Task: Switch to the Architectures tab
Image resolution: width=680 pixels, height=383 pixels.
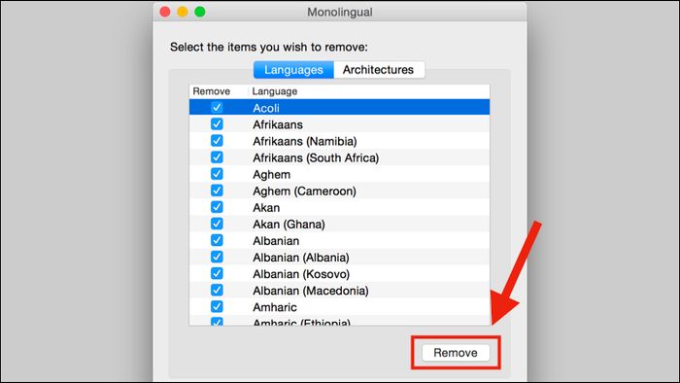Action: [379, 70]
